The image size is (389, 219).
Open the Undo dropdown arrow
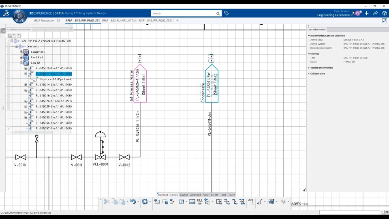pos(138,202)
